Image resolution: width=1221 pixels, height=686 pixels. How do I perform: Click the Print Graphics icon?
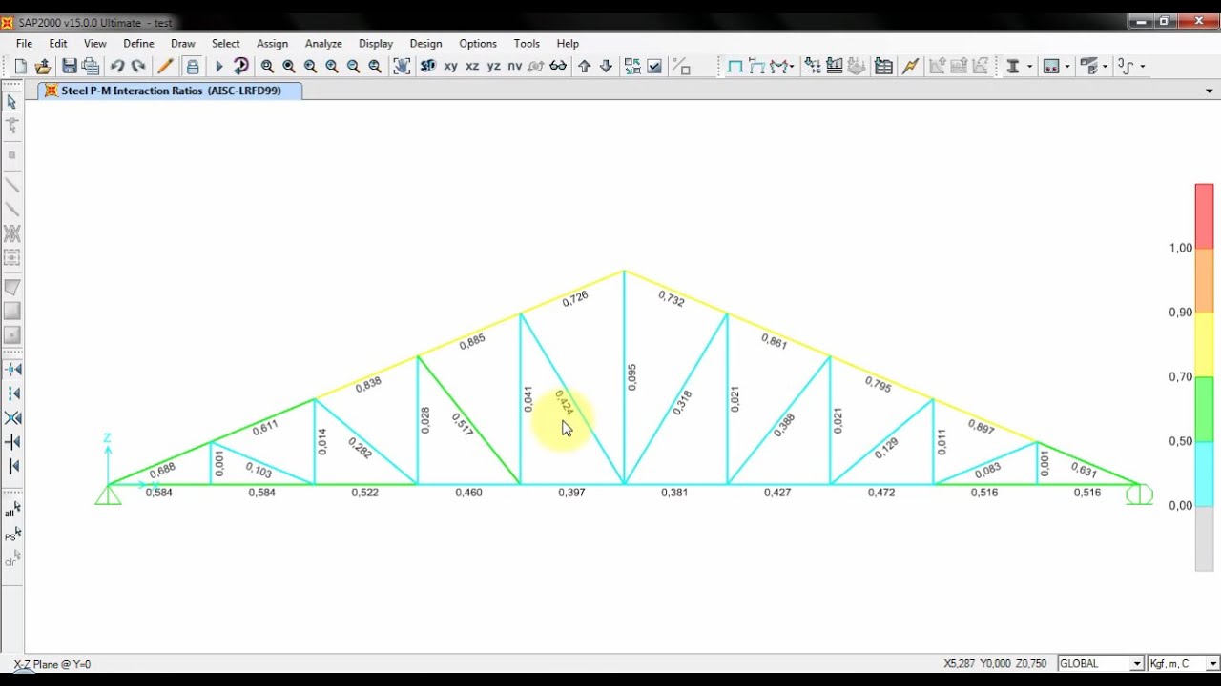[x=91, y=66]
